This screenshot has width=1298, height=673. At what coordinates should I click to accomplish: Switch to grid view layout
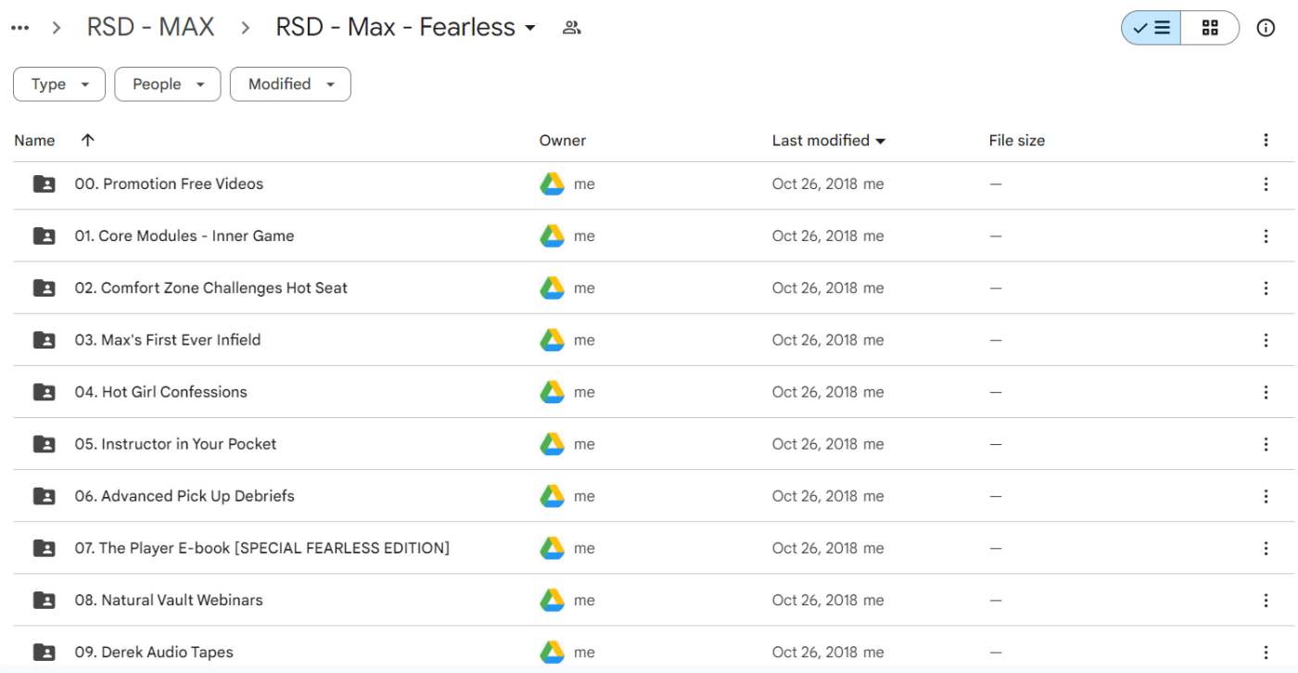(x=1209, y=27)
